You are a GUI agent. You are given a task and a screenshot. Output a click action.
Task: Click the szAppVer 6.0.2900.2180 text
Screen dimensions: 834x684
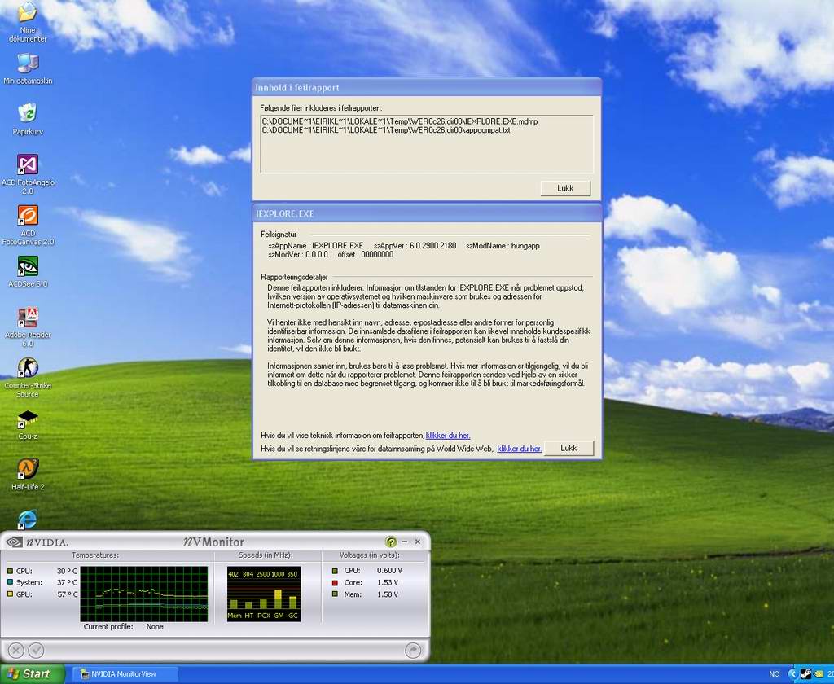(x=415, y=246)
